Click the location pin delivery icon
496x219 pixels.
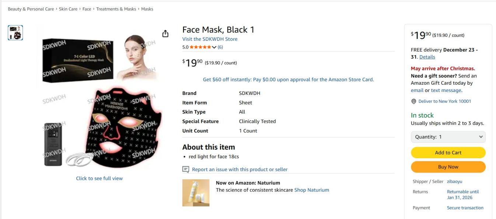tap(413, 101)
